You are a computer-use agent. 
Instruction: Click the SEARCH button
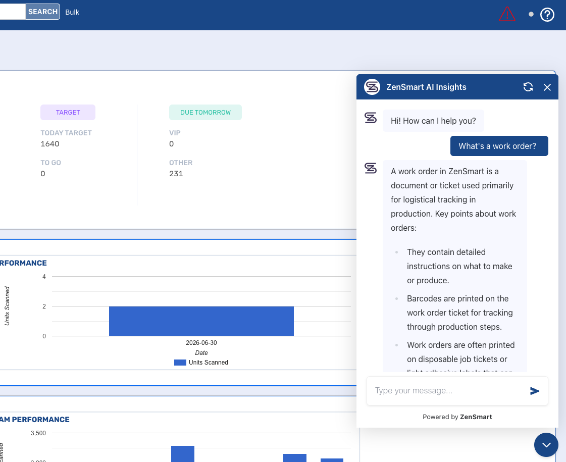tap(42, 12)
